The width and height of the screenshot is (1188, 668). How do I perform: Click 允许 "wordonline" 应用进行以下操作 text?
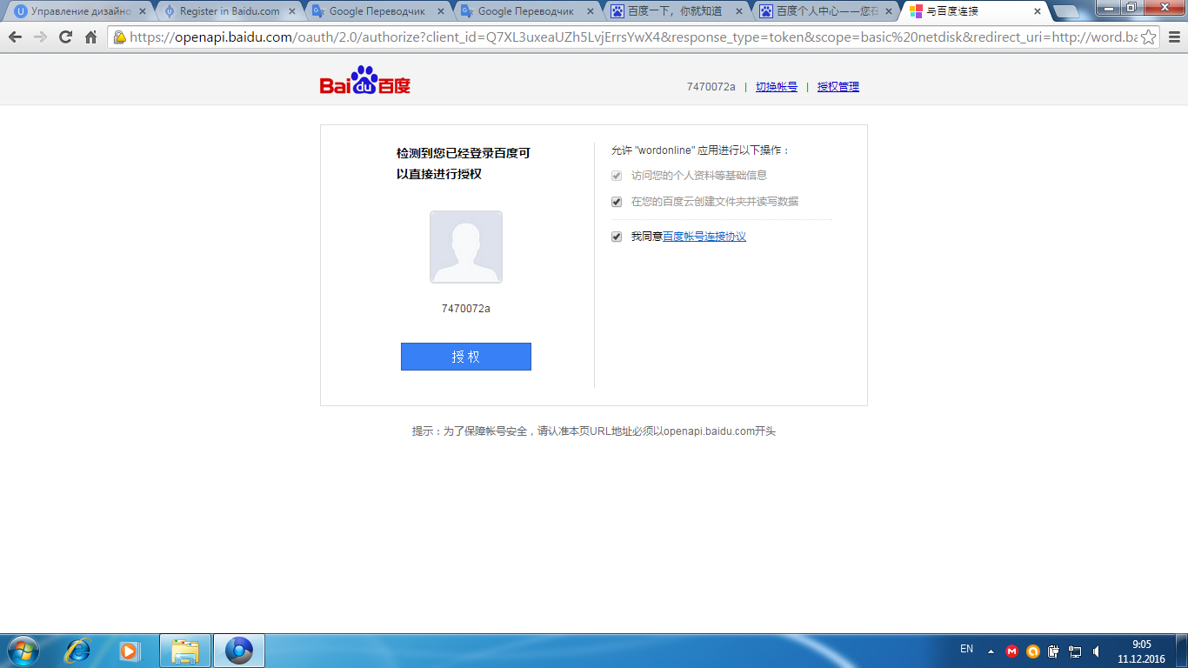coord(700,150)
